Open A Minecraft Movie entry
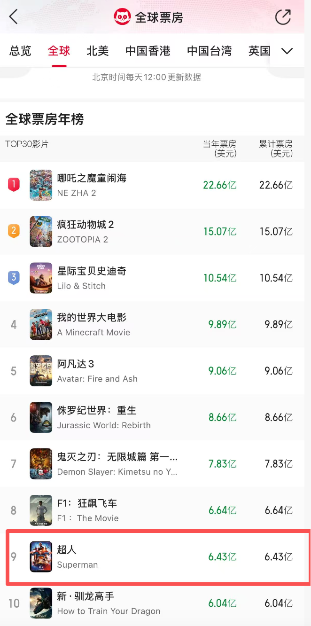This screenshot has width=311, height=626. coord(93,325)
